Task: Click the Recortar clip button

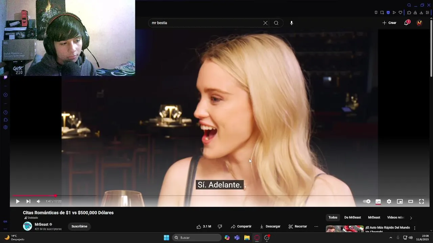Action: (298, 226)
